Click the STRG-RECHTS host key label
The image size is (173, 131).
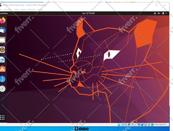pyautogui.click(x=160, y=125)
